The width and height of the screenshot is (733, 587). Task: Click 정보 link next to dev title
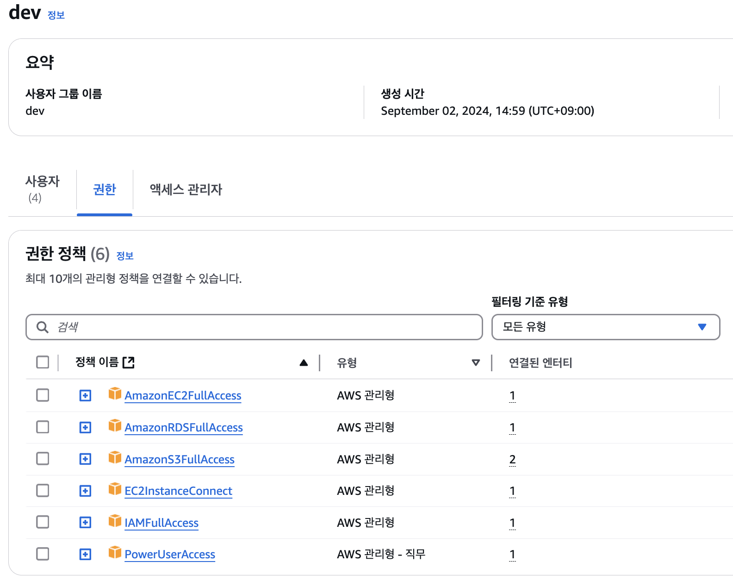pyautogui.click(x=56, y=15)
